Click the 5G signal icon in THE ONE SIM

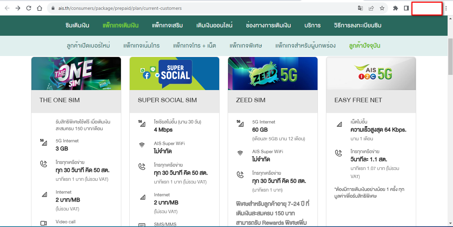(x=44, y=142)
